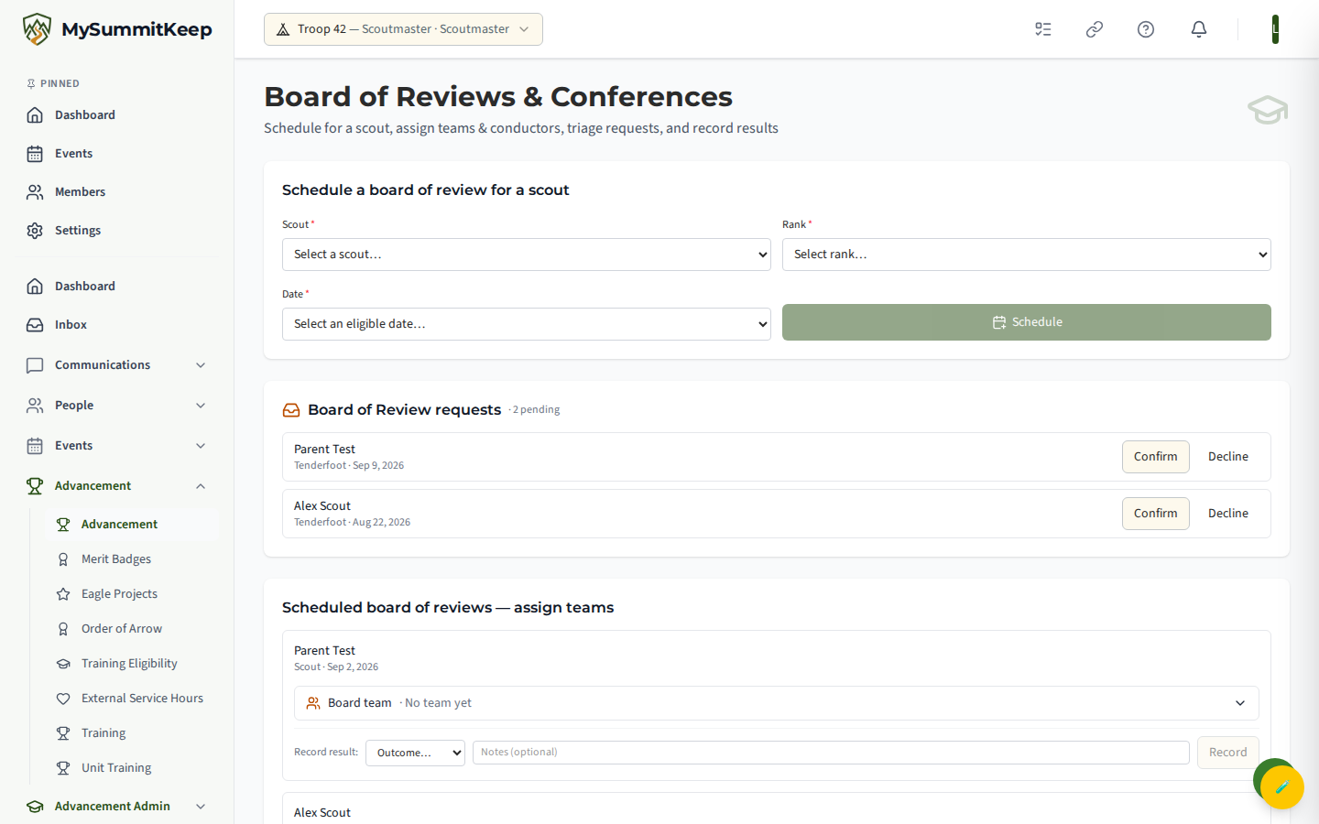Open the Troop 42 Scoutmaster selector
This screenshot has width=1319, height=824.
(x=403, y=29)
